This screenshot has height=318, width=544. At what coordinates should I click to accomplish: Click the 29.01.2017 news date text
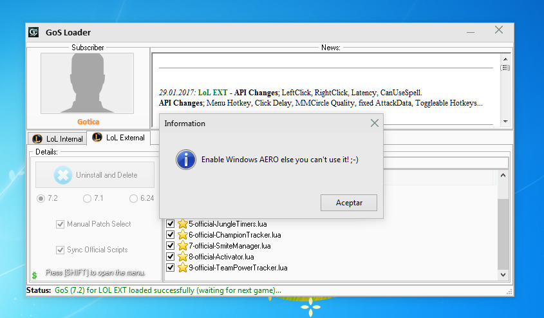point(178,93)
